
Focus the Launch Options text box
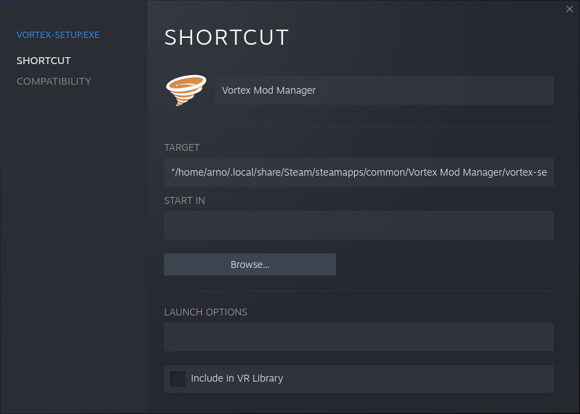click(358, 337)
